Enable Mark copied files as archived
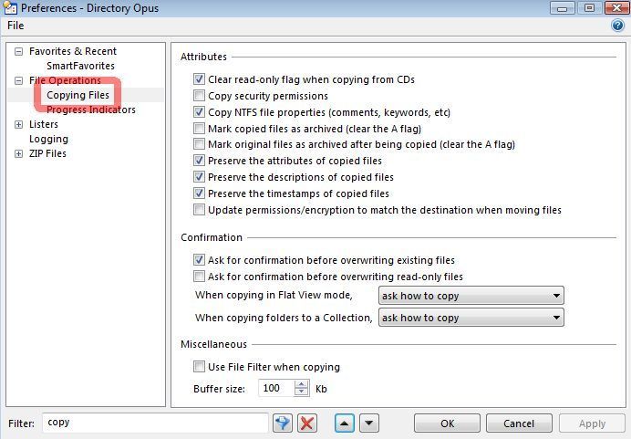The image size is (631, 439). 199,128
